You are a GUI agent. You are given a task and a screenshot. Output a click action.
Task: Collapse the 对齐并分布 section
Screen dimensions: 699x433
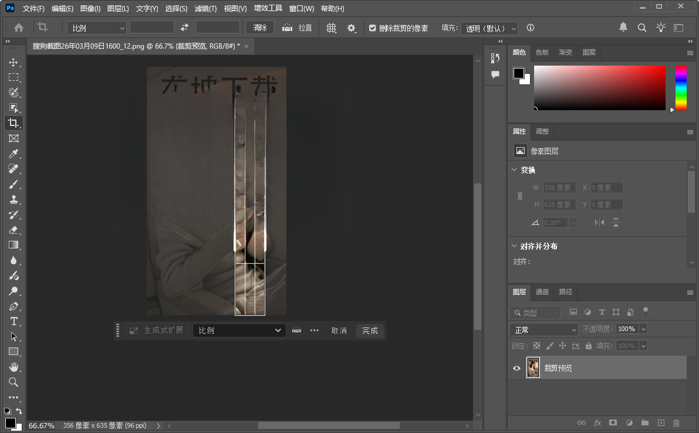514,246
